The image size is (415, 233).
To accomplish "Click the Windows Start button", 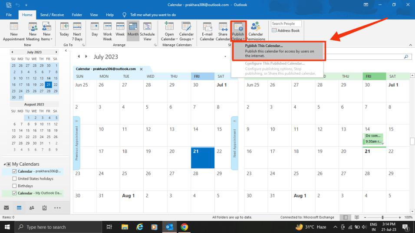I will click(x=7, y=227).
